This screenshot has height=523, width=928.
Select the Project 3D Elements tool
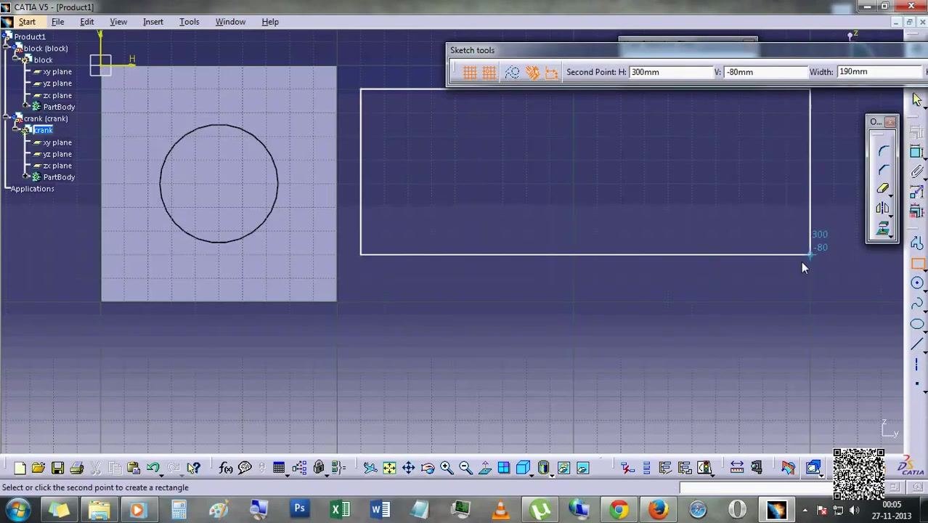point(883,229)
